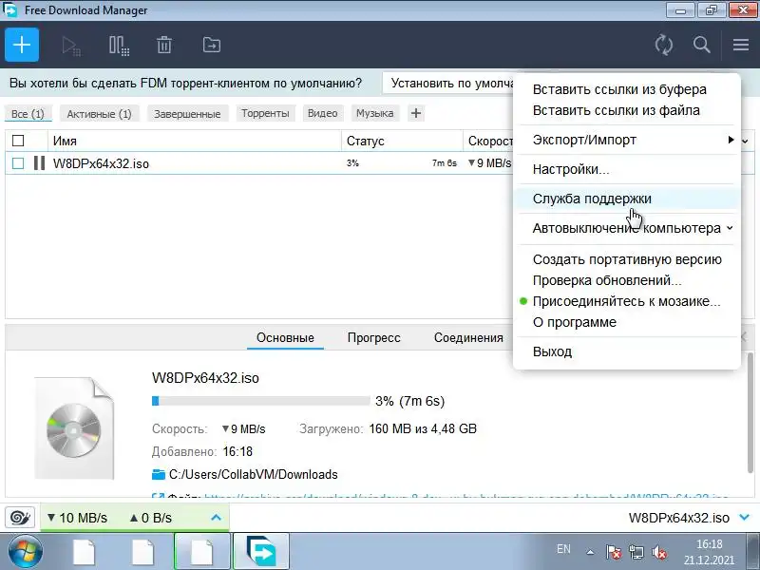Open Настройки... from the menu
The width and height of the screenshot is (760, 570).
[627, 169]
